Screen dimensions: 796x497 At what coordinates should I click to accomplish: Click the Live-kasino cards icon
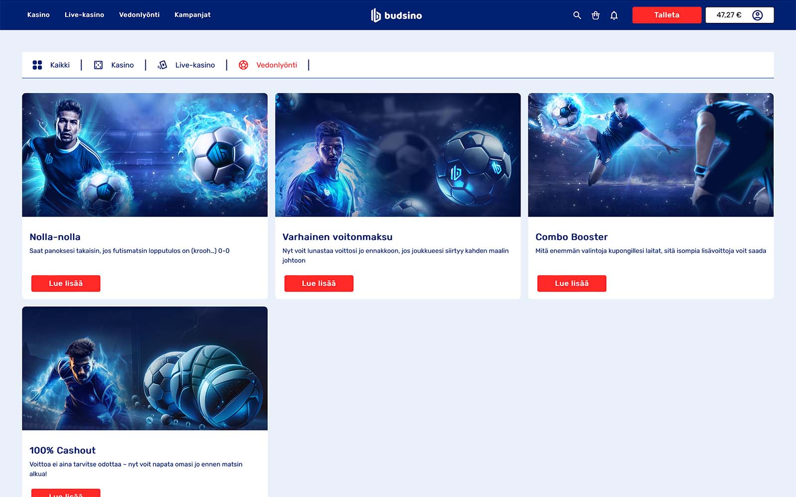click(162, 65)
